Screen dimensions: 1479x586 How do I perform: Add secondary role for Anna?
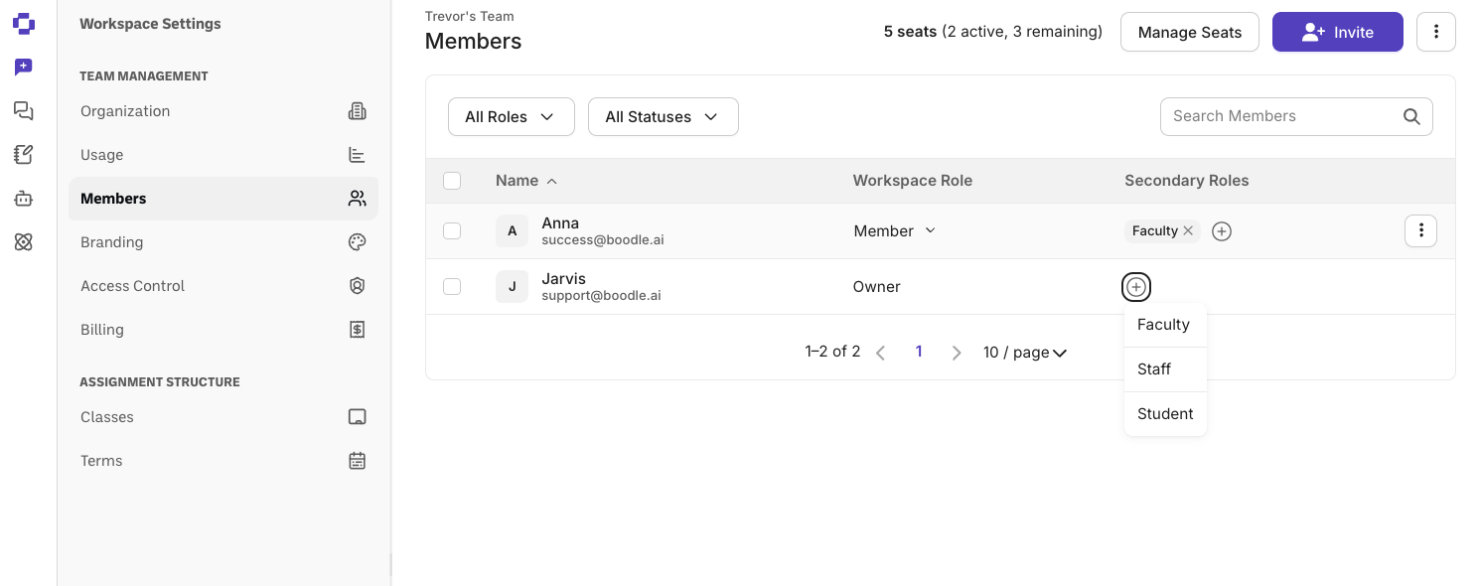pos(1222,231)
